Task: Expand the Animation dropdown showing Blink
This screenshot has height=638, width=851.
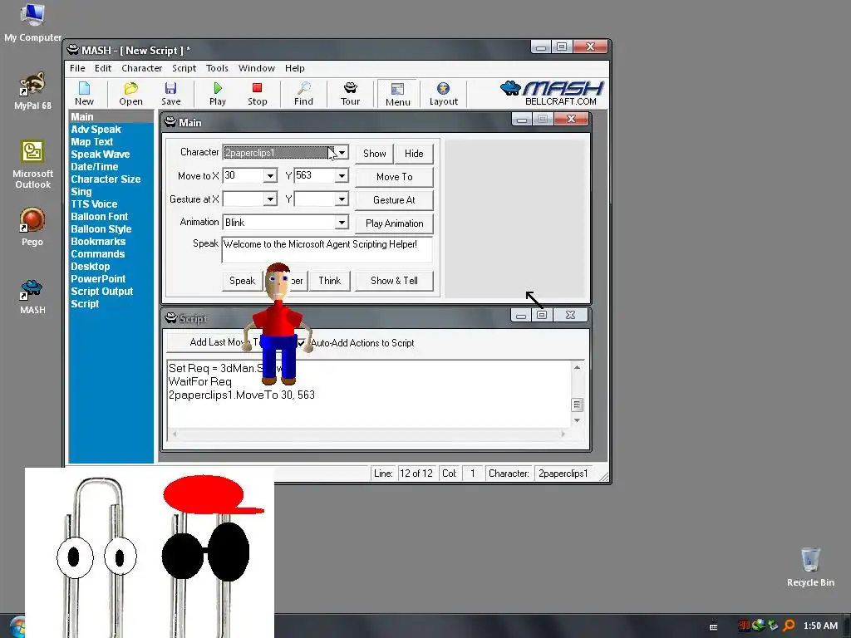Action: pyautogui.click(x=342, y=223)
